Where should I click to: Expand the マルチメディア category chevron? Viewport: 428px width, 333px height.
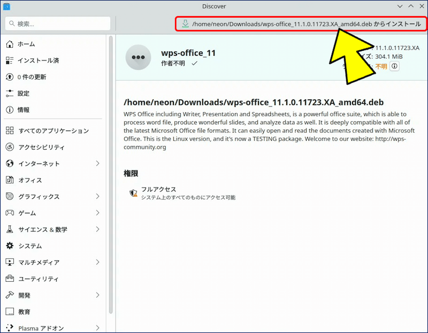pyautogui.click(x=97, y=262)
